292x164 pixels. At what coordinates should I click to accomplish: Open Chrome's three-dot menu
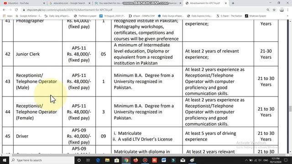point(288,10)
